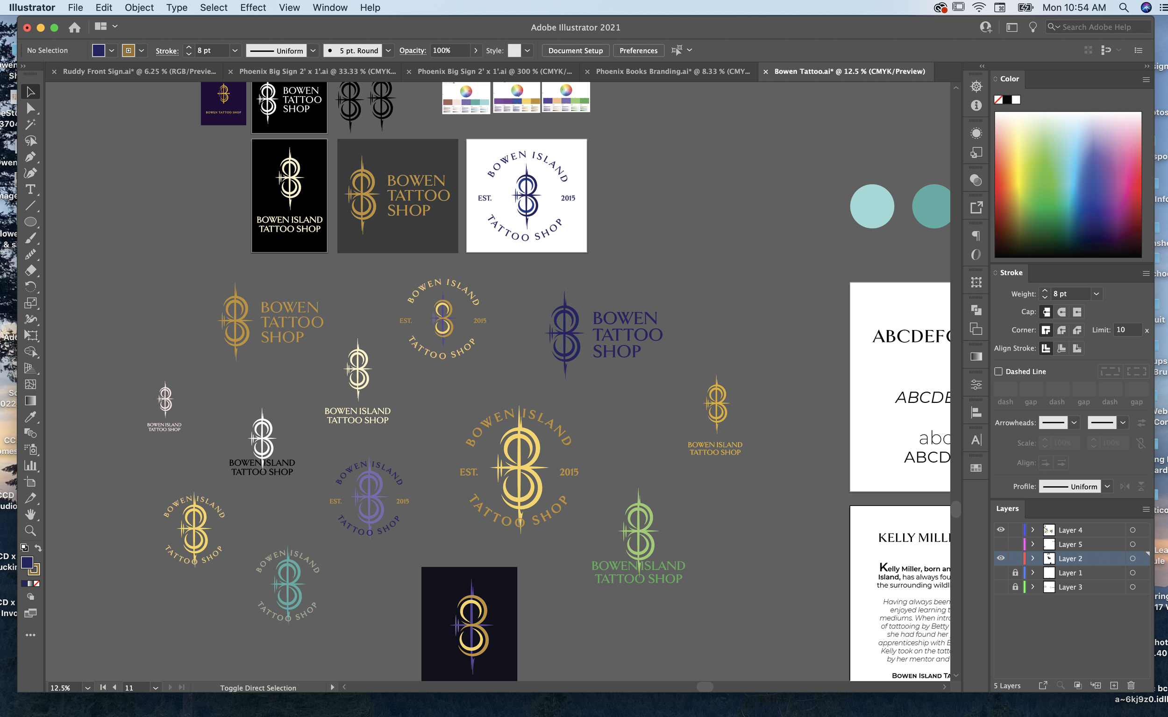Click Create New Layer icon
Viewport: 1168px width, 717px height.
coord(1114,685)
